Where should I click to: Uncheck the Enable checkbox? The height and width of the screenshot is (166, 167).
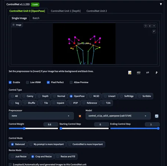(10, 82)
